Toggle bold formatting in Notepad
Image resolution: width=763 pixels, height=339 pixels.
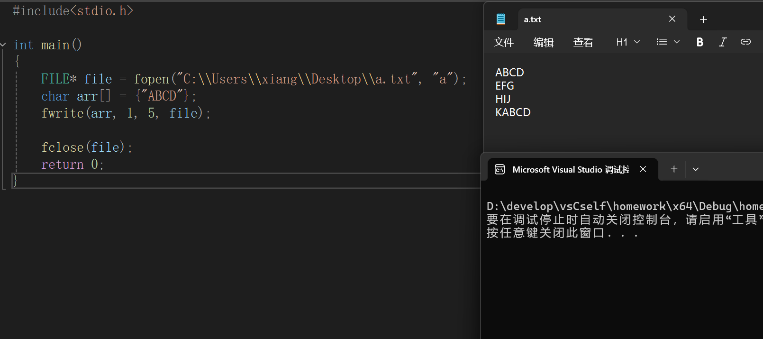pos(700,42)
